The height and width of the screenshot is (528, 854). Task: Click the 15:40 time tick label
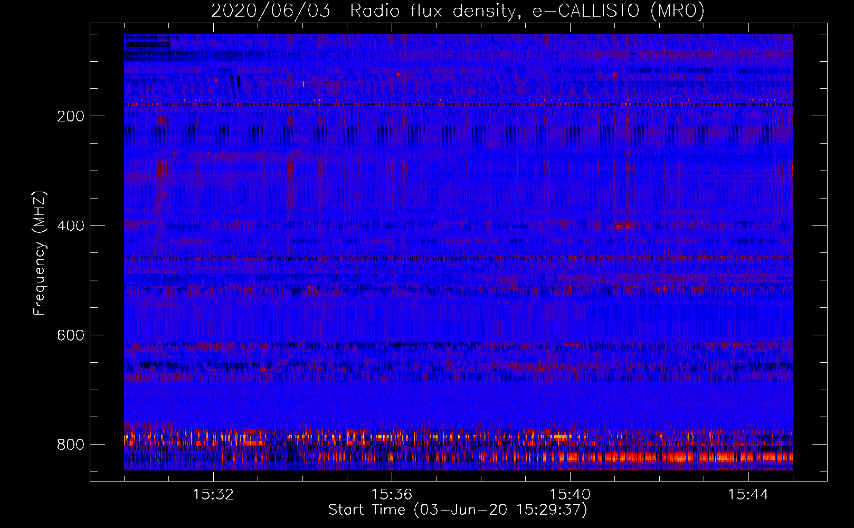click(x=570, y=495)
